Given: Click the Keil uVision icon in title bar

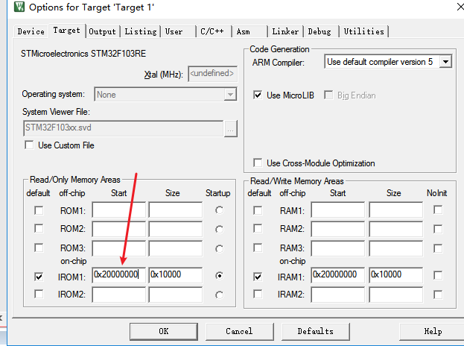Looking at the screenshot, I should 19,6.
